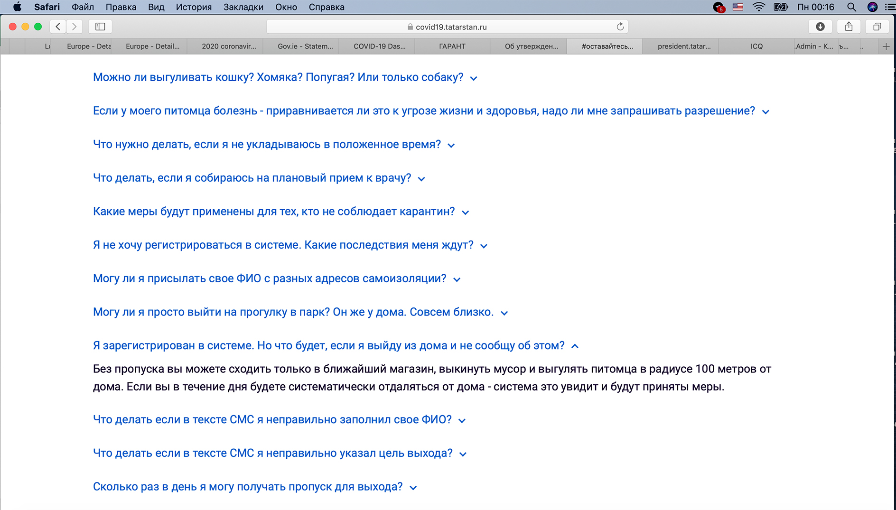This screenshot has height=510, width=896.
Task: Expand 'Какие меры будут применены' question chevron
Action: (466, 212)
